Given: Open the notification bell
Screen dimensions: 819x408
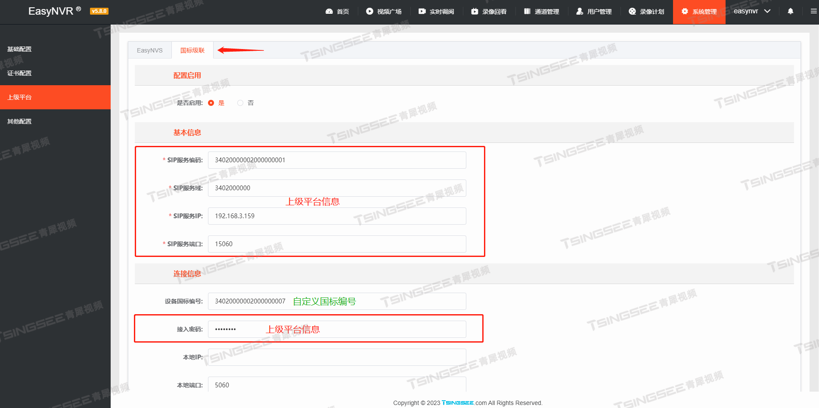Looking at the screenshot, I should (791, 12).
